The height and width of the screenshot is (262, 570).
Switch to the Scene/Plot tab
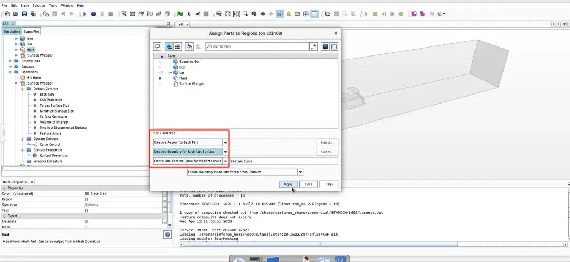click(31, 32)
